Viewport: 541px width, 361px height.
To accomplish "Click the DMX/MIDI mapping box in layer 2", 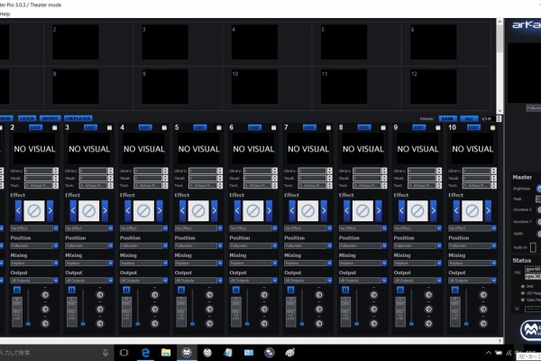I will [x=17, y=311].
